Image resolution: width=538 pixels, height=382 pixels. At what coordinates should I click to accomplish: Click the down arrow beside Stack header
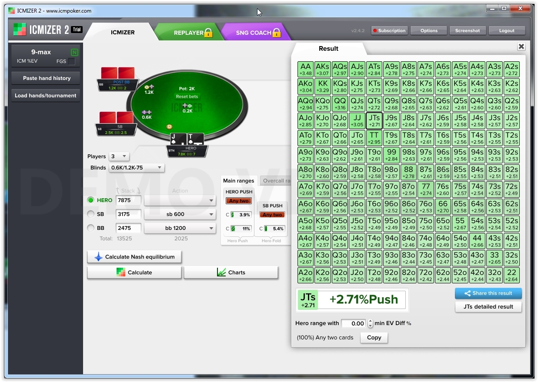point(138,191)
